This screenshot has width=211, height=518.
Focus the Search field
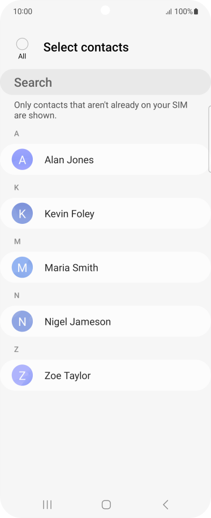pyautogui.click(x=105, y=82)
